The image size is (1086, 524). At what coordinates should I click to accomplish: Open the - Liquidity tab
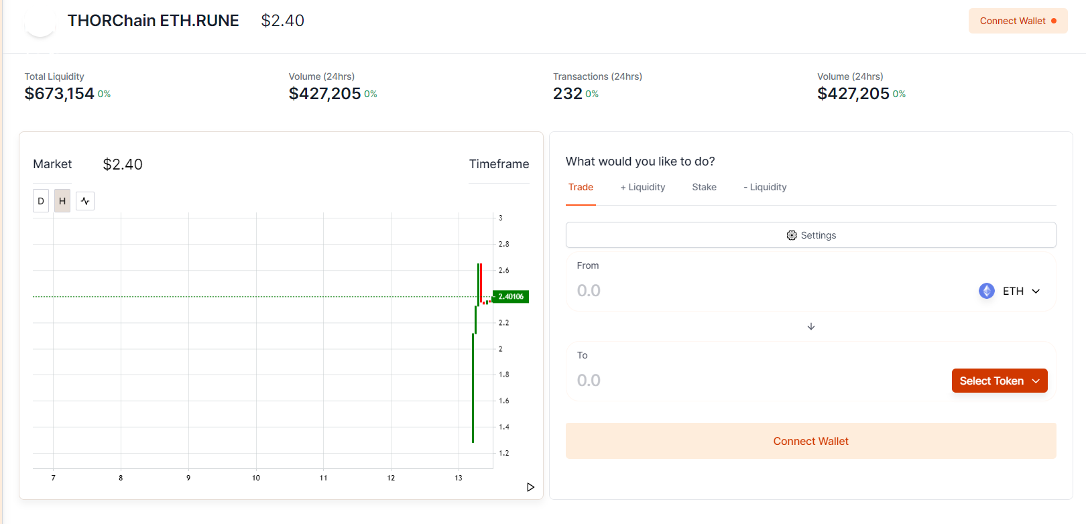tap(765, 187)
